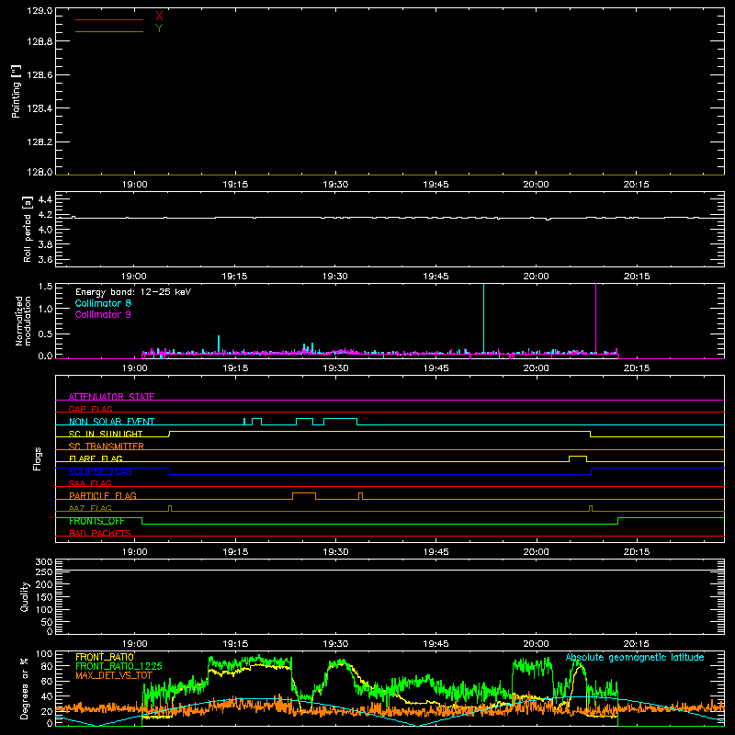Select the ATTENUATOR_STATE flag label
The height and width of the screenshot is (735, 735).
tap(111, 397)
